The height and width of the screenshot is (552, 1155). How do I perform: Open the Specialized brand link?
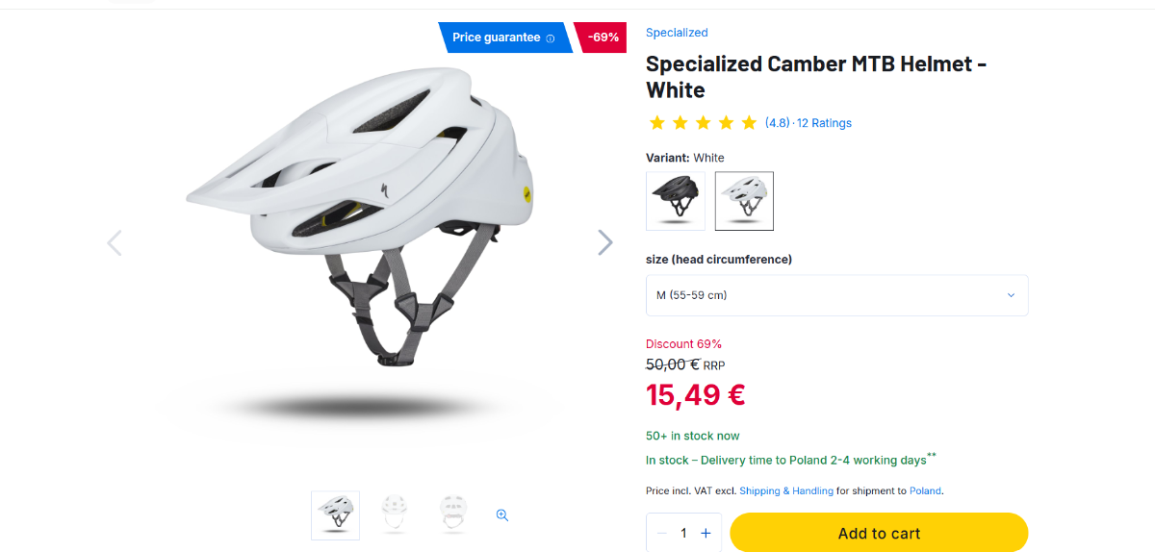coord(677,33)
